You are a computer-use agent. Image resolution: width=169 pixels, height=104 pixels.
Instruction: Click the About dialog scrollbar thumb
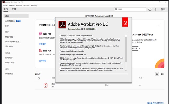pos(126,50)
